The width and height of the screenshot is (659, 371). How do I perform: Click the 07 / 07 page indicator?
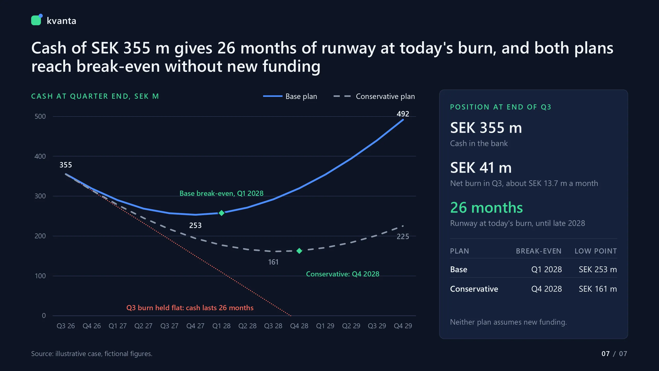coord(614,353)
